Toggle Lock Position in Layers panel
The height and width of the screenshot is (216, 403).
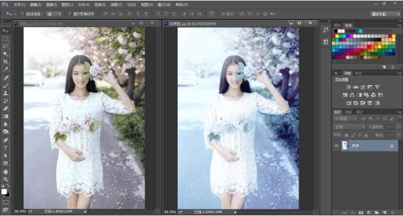(360, 135)
